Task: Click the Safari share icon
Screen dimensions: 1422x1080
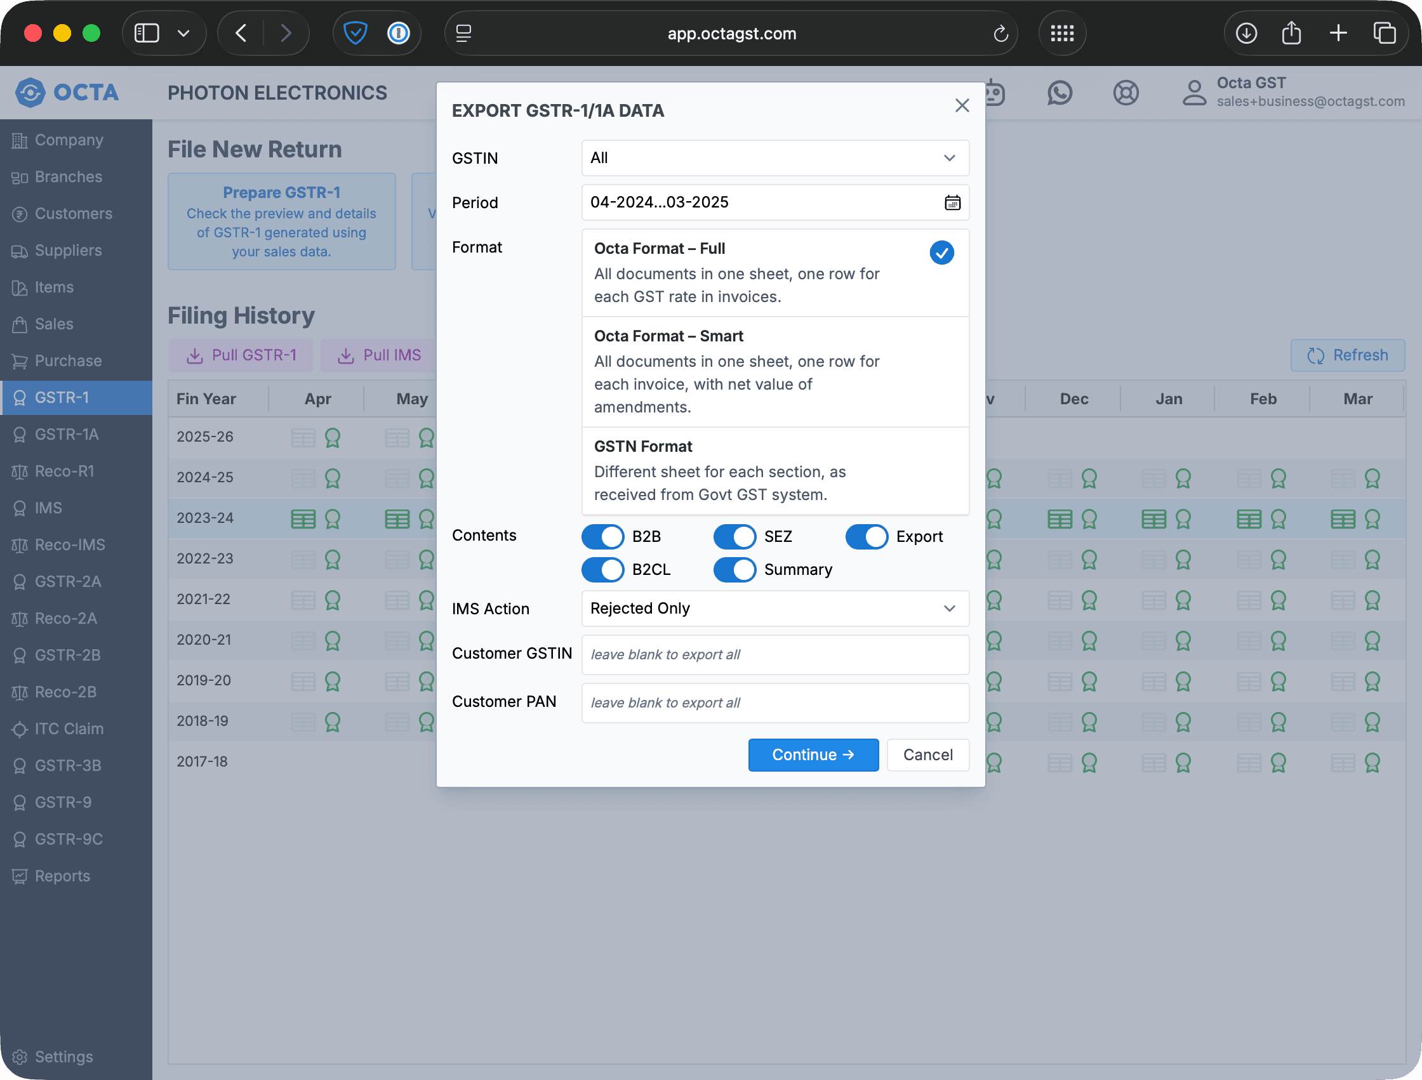Action: [x=1291, y=34]
